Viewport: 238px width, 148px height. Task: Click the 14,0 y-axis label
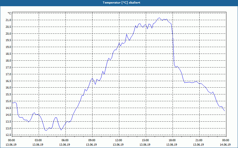click(8, 115)
